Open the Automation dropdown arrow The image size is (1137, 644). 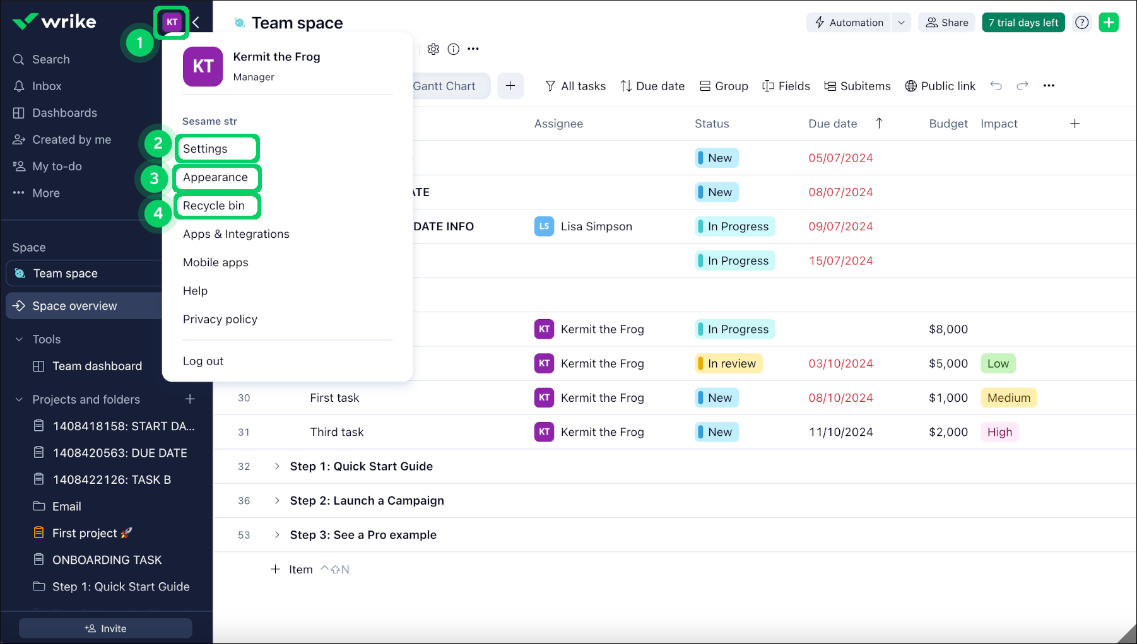[x=901, y=23]
